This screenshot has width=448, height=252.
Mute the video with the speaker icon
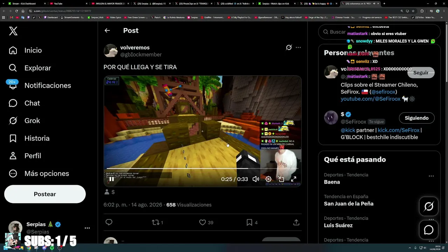click(256, 179)
